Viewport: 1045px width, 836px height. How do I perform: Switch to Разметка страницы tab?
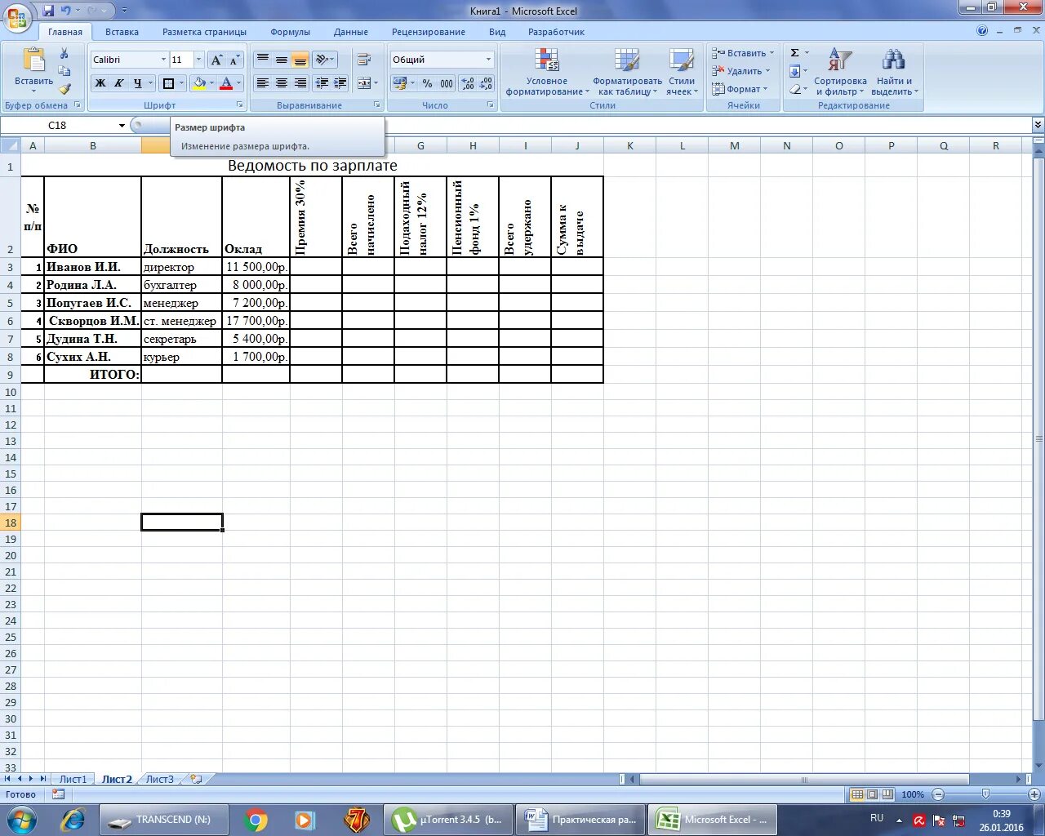(x=204, y=32)
